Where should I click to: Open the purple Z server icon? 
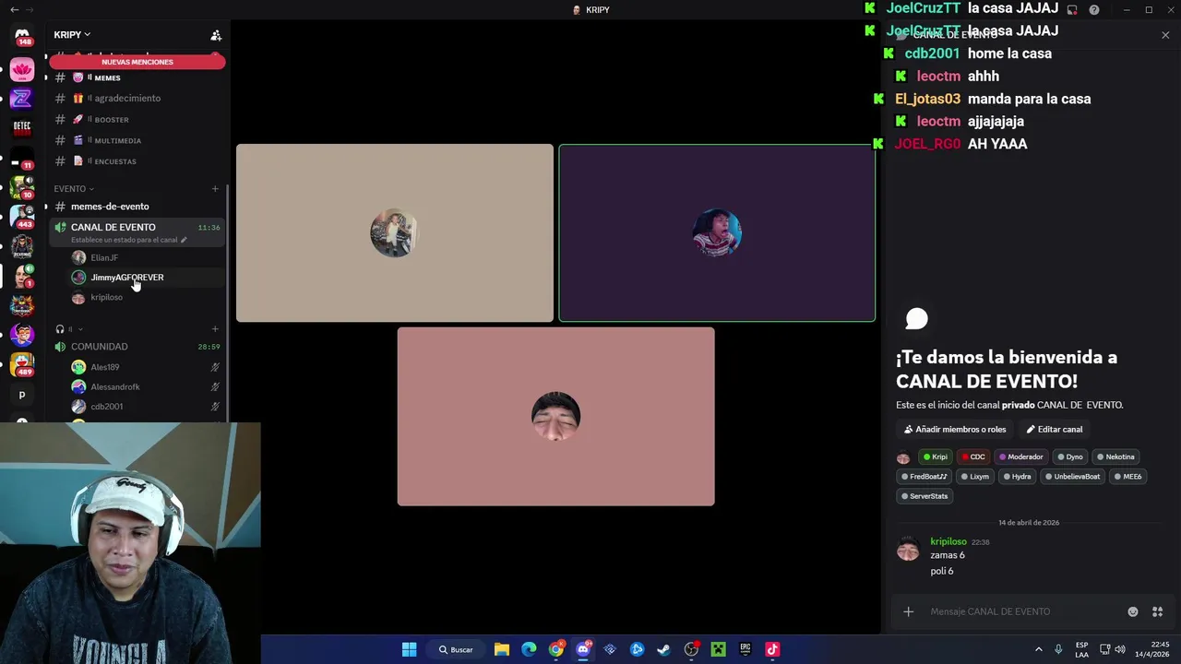point(22,99)
